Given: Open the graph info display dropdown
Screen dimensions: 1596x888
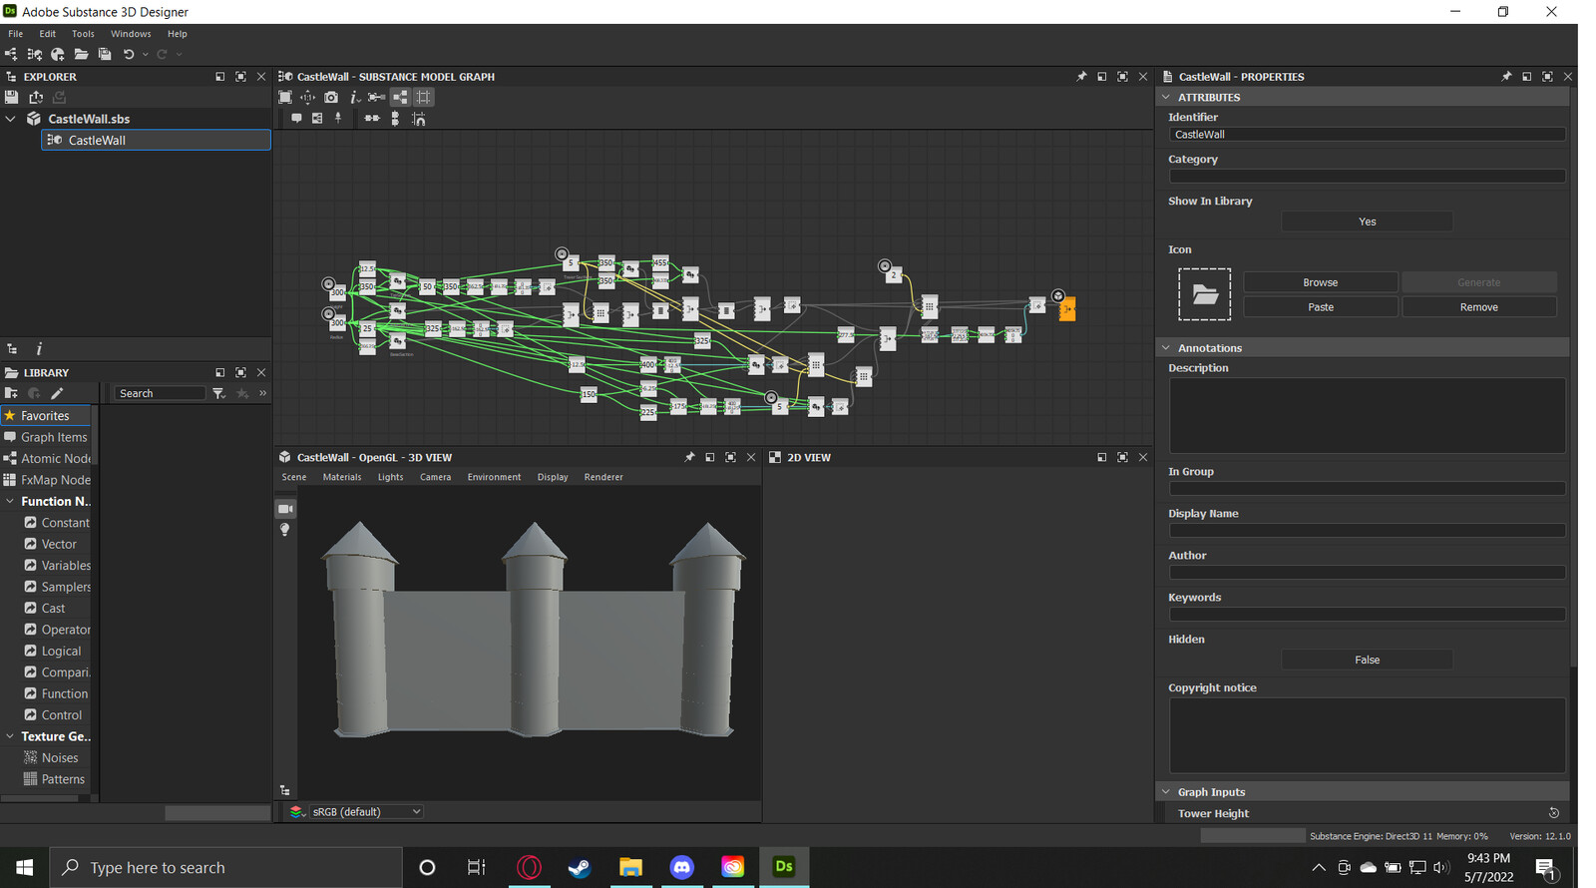Looking at the screenshot, I should (x=355, y=97).
